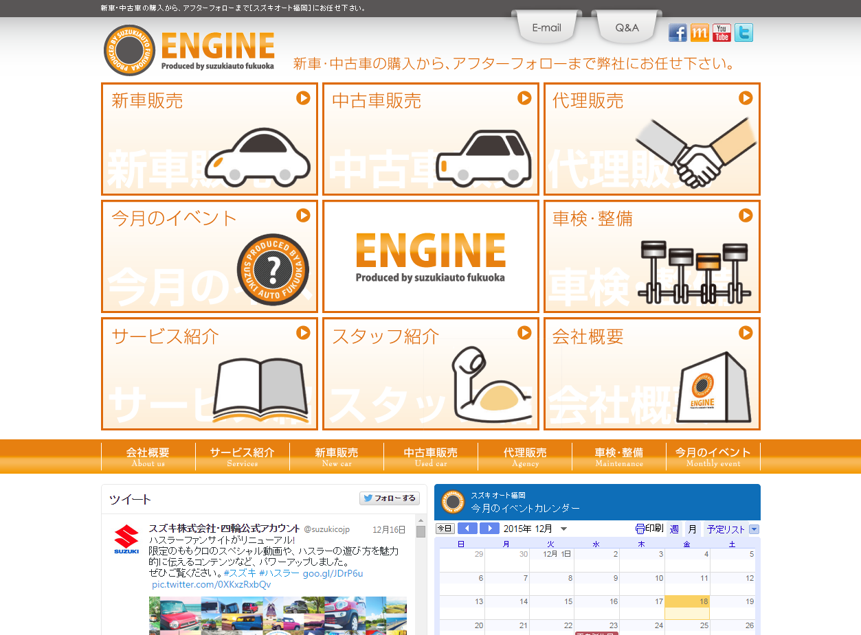Image resolution: width=861 pixels, height=635 pixels.
Task: Click the 今月のイベントカレンダー title
Action: [x=526, y=508]
